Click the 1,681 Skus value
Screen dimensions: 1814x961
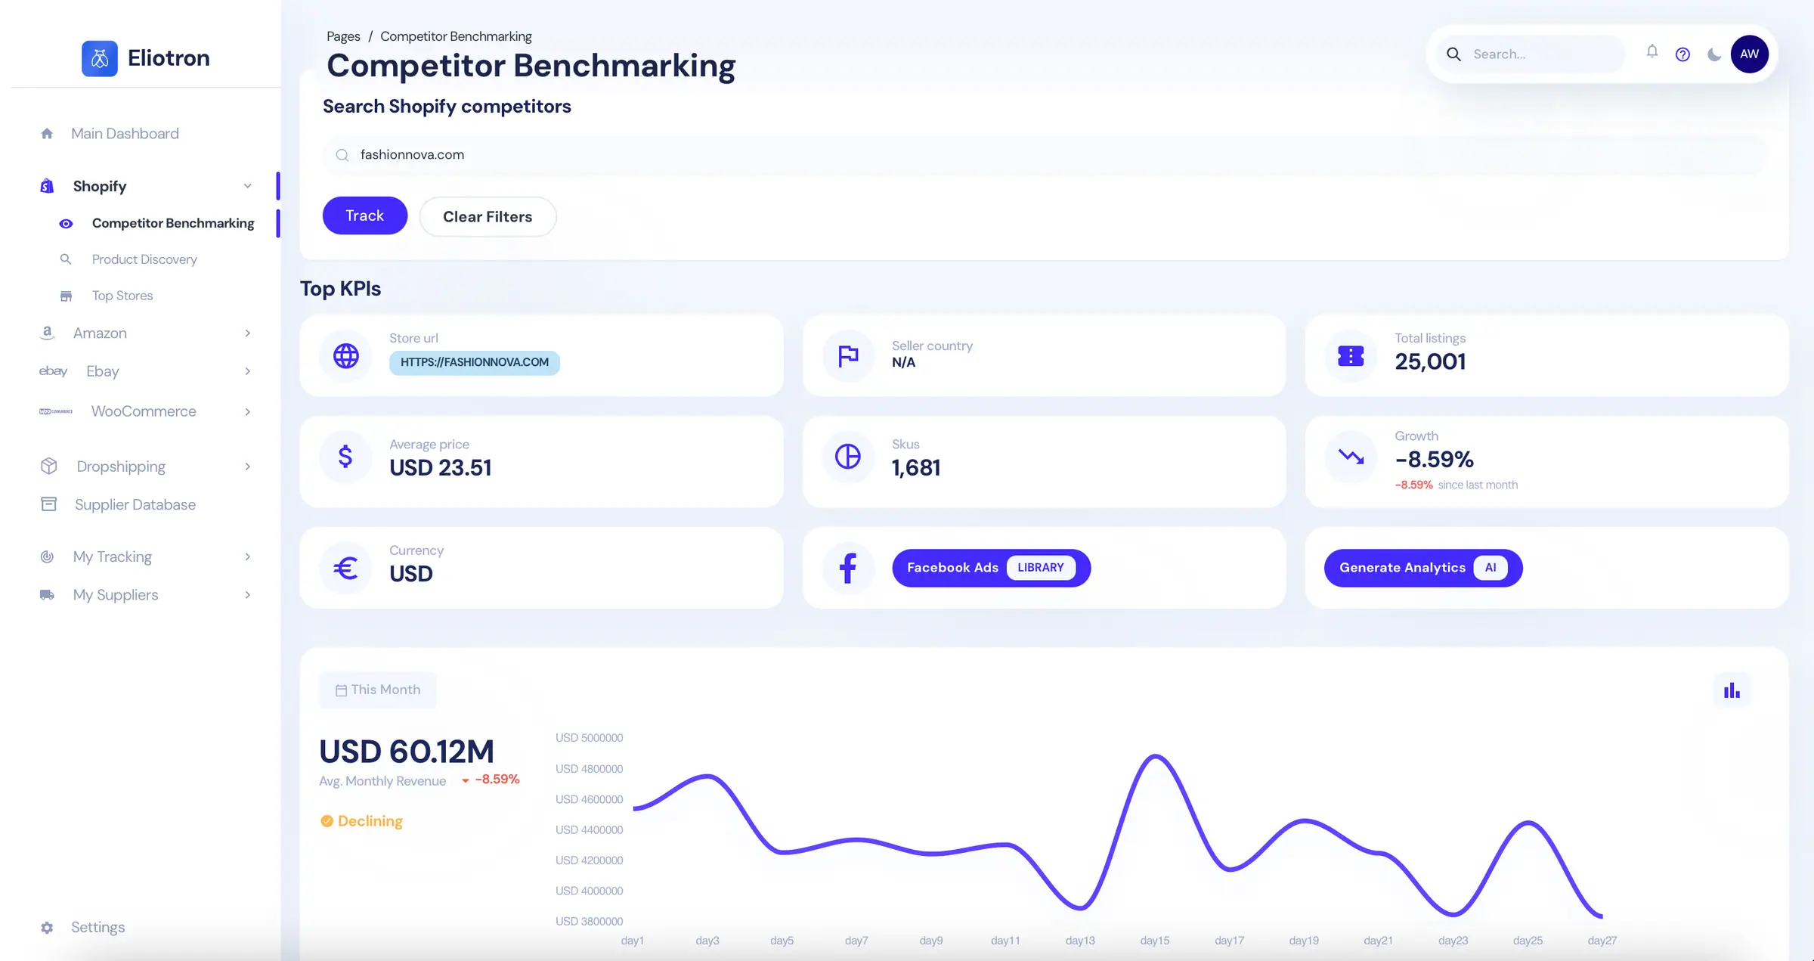tap(915, 467)
